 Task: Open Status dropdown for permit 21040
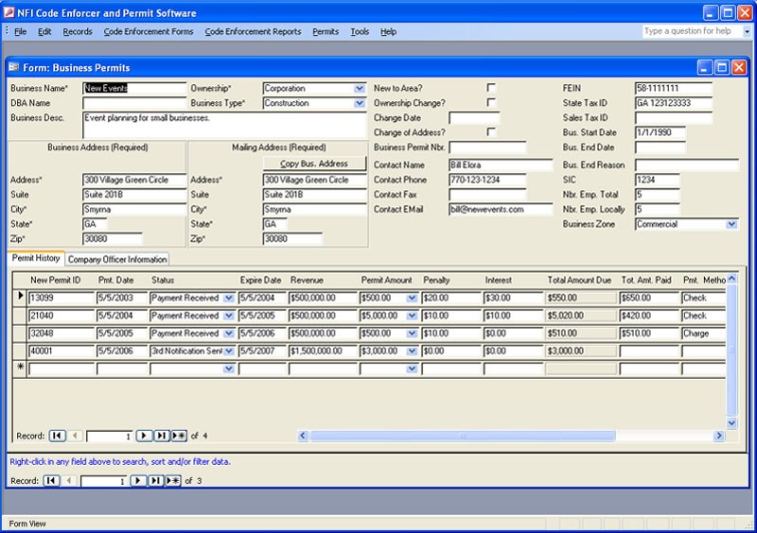(229, 316)
